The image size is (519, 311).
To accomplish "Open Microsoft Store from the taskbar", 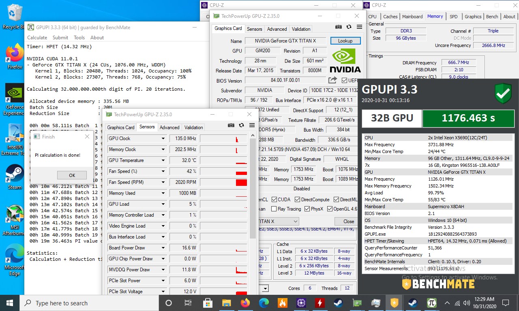I will click(208, 303).
